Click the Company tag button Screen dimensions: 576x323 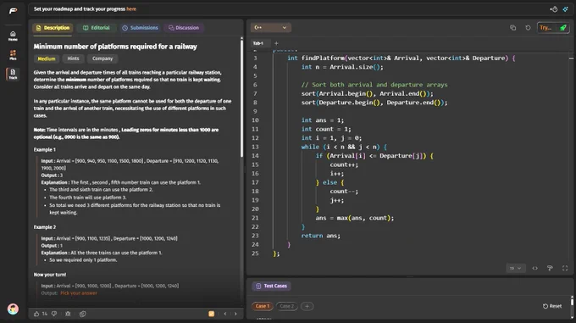click(102, 58)
